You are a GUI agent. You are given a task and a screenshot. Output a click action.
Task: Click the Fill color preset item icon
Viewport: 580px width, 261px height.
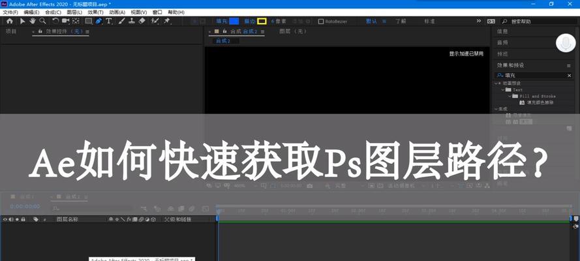click(522, 102)
